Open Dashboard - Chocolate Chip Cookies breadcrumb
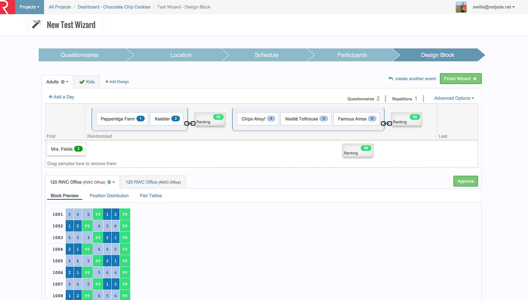This screenshot has width=528, height=300. (x=114, y=7)
